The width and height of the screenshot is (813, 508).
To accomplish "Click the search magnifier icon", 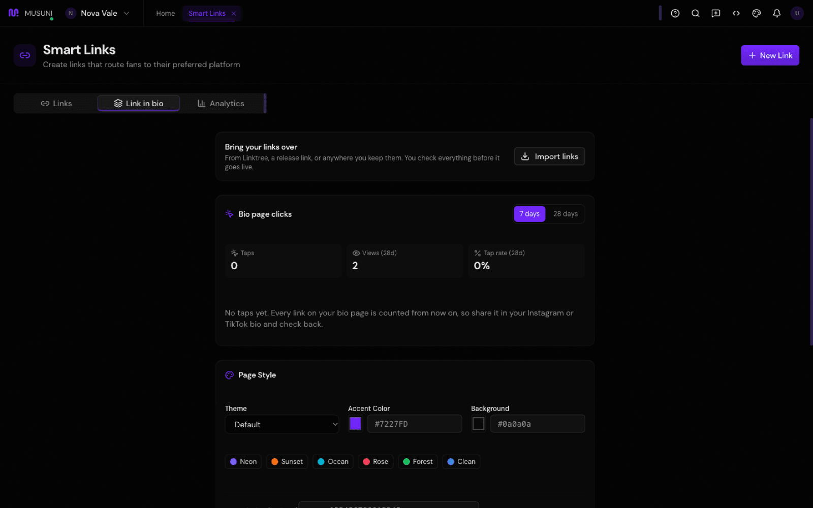I will point(695,13).
